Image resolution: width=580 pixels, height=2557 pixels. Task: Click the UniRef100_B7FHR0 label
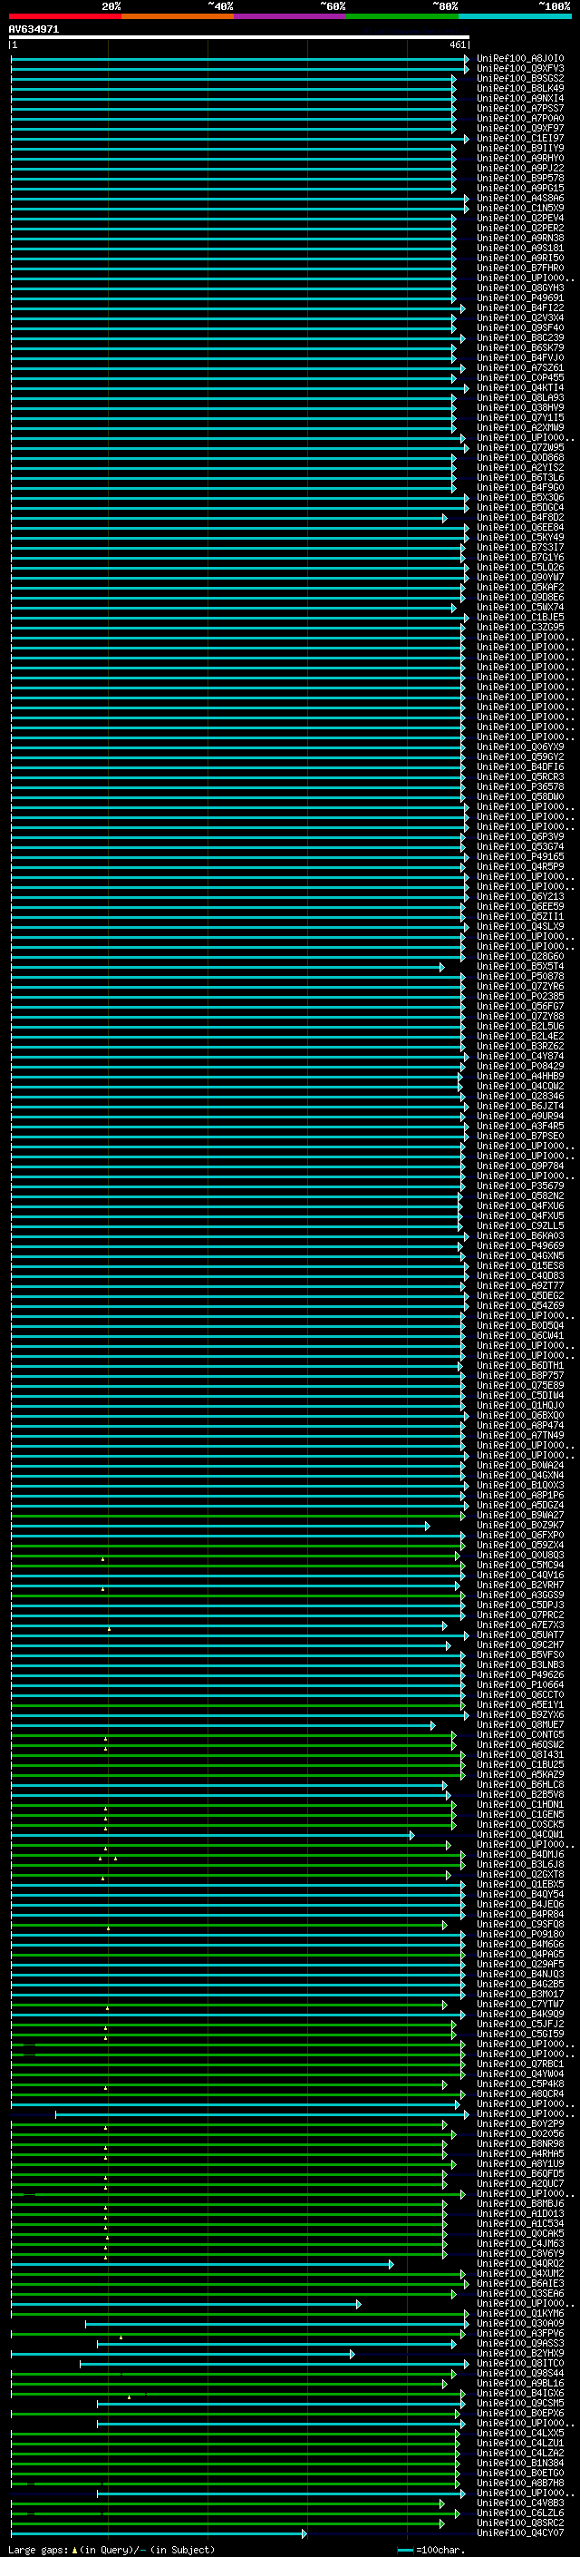519,268
